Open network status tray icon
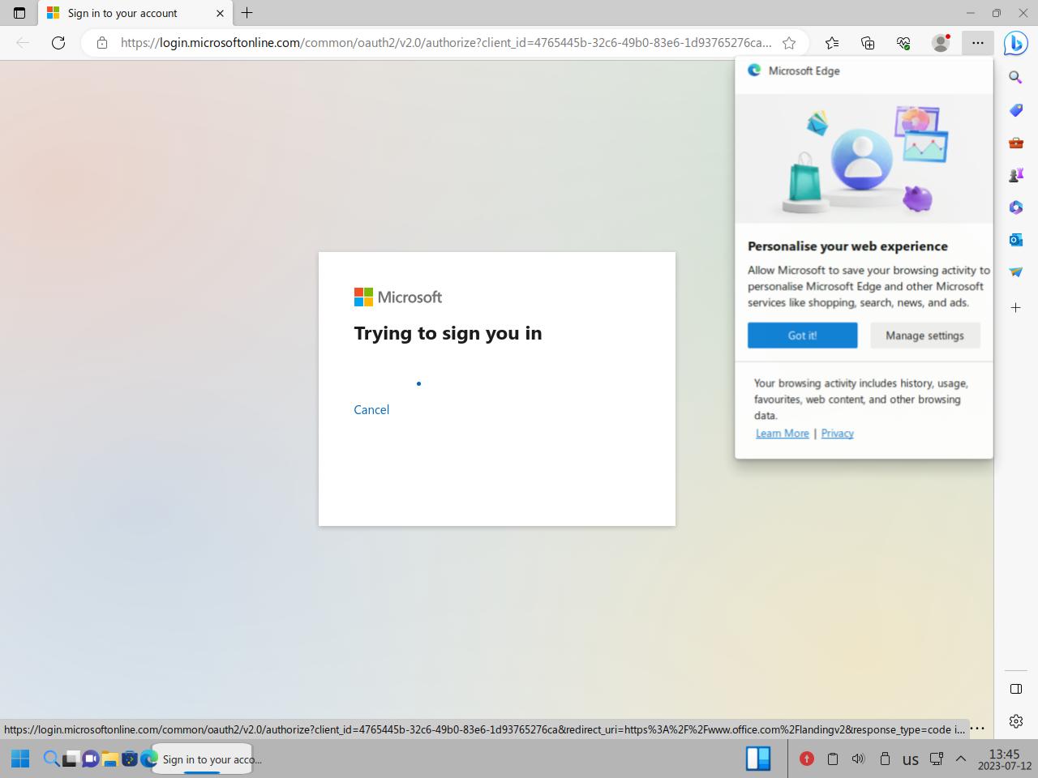Screen dimensions: 1038x778 936,759
